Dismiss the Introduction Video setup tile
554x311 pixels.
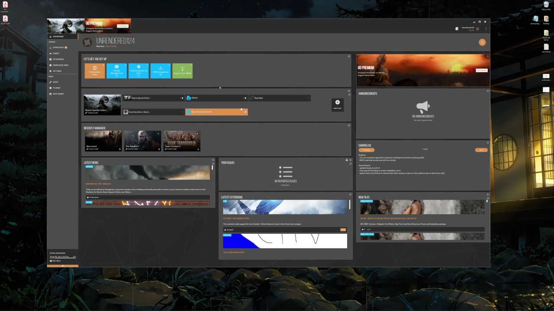coord(103,65)
